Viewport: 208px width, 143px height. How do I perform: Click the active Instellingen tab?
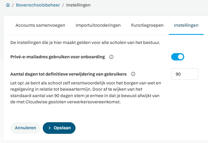(x=186, y=25)
